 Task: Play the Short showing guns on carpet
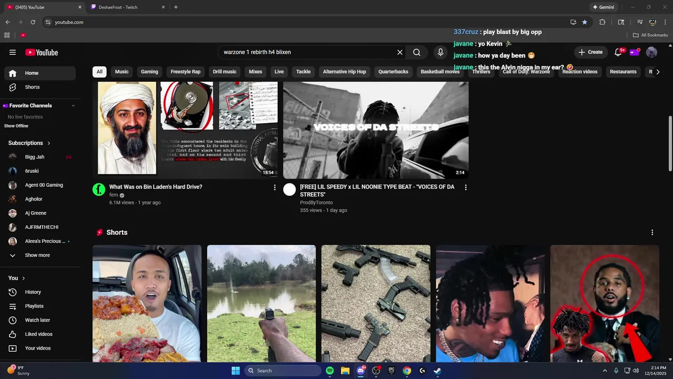click(376, 304)
